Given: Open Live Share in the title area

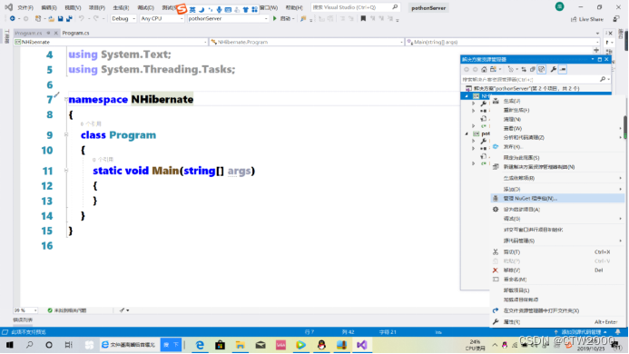Looking at the screenshot, I should point(587,19).
